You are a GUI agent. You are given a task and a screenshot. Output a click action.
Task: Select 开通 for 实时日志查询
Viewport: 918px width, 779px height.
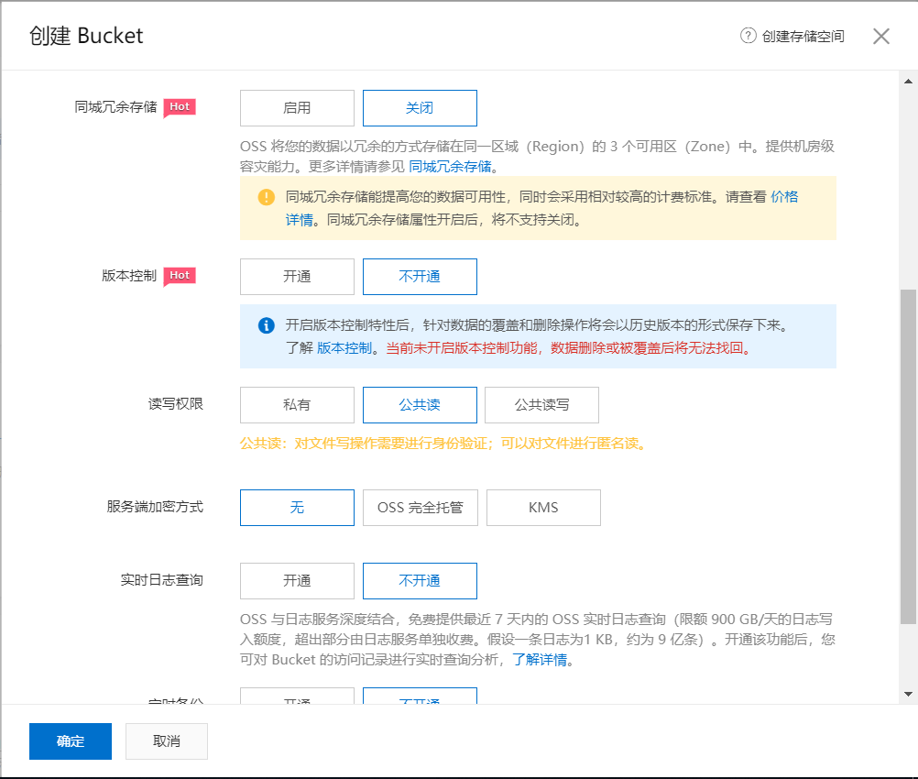pos(297,580)
